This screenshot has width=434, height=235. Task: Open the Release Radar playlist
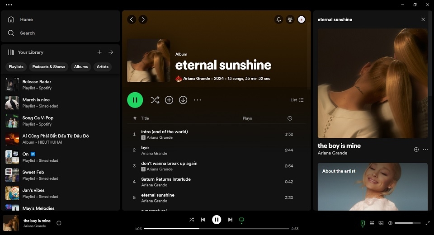pyautogui.click(x=60, y=85)
